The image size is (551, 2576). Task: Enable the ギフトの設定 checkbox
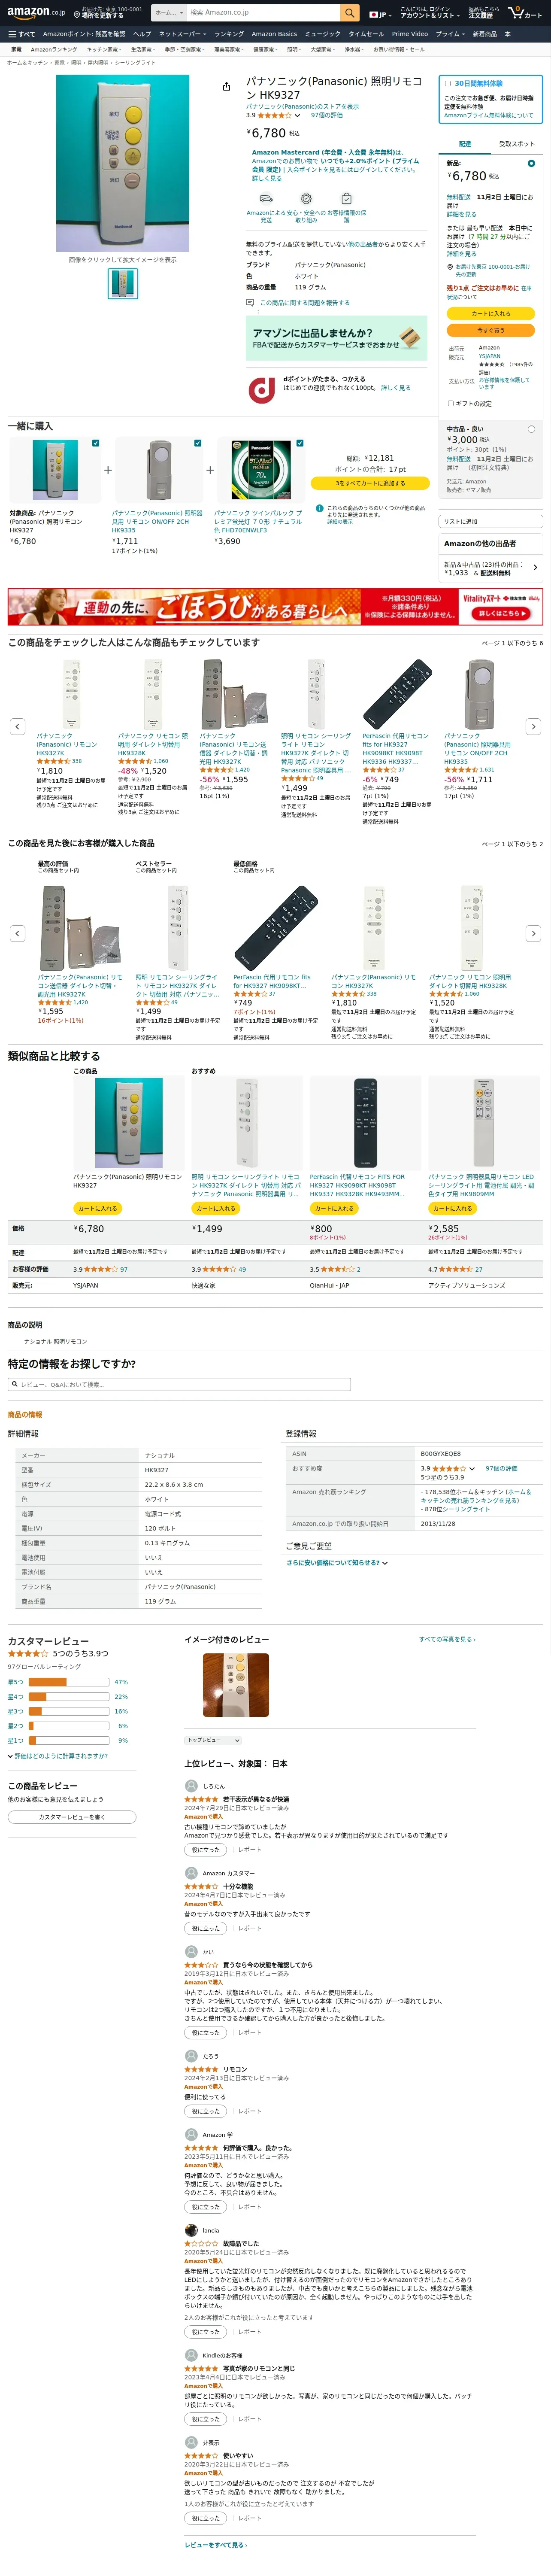point(450,403)
